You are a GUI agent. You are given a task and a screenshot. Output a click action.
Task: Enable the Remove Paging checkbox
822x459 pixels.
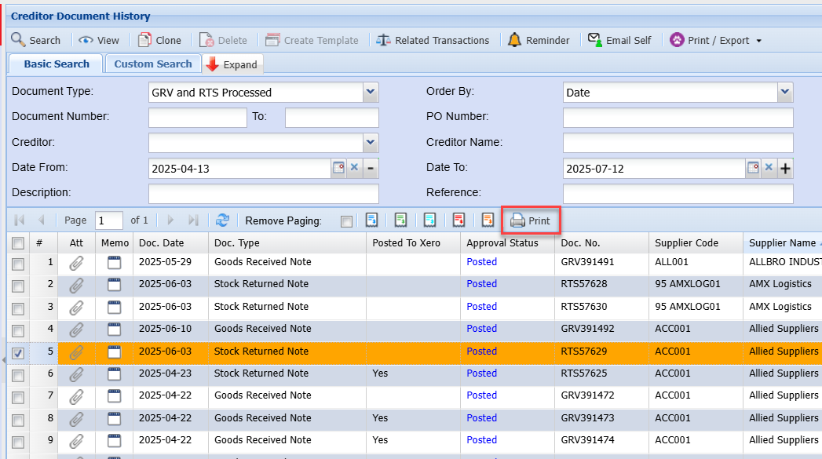click(346, 221)
